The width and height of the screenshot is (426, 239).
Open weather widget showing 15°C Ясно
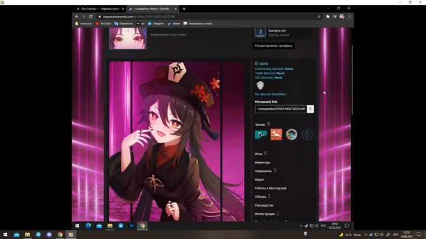click(350, 235)
